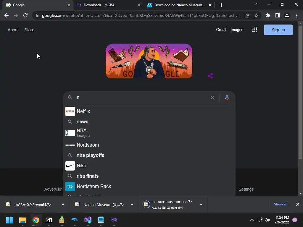Open the clock and date panel
The image size is (303, 227).
tap(282, 220)
